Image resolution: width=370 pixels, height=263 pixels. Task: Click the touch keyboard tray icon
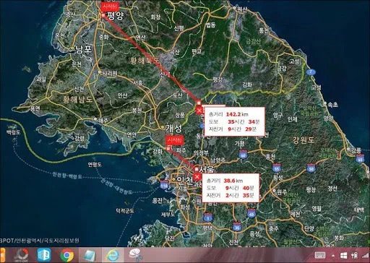(x=320, y=255)
